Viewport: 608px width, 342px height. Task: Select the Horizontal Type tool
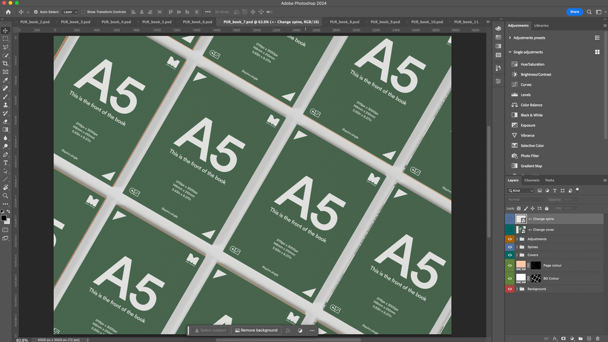click(x=5, y=163)
